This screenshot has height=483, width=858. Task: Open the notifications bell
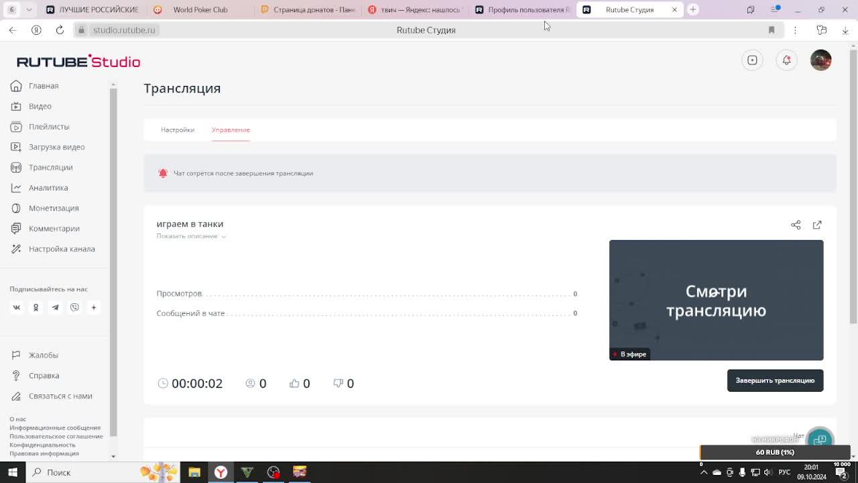(787, 60)
